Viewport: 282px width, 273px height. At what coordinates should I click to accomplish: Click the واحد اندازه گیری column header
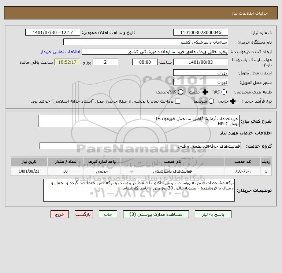point(102,162)
